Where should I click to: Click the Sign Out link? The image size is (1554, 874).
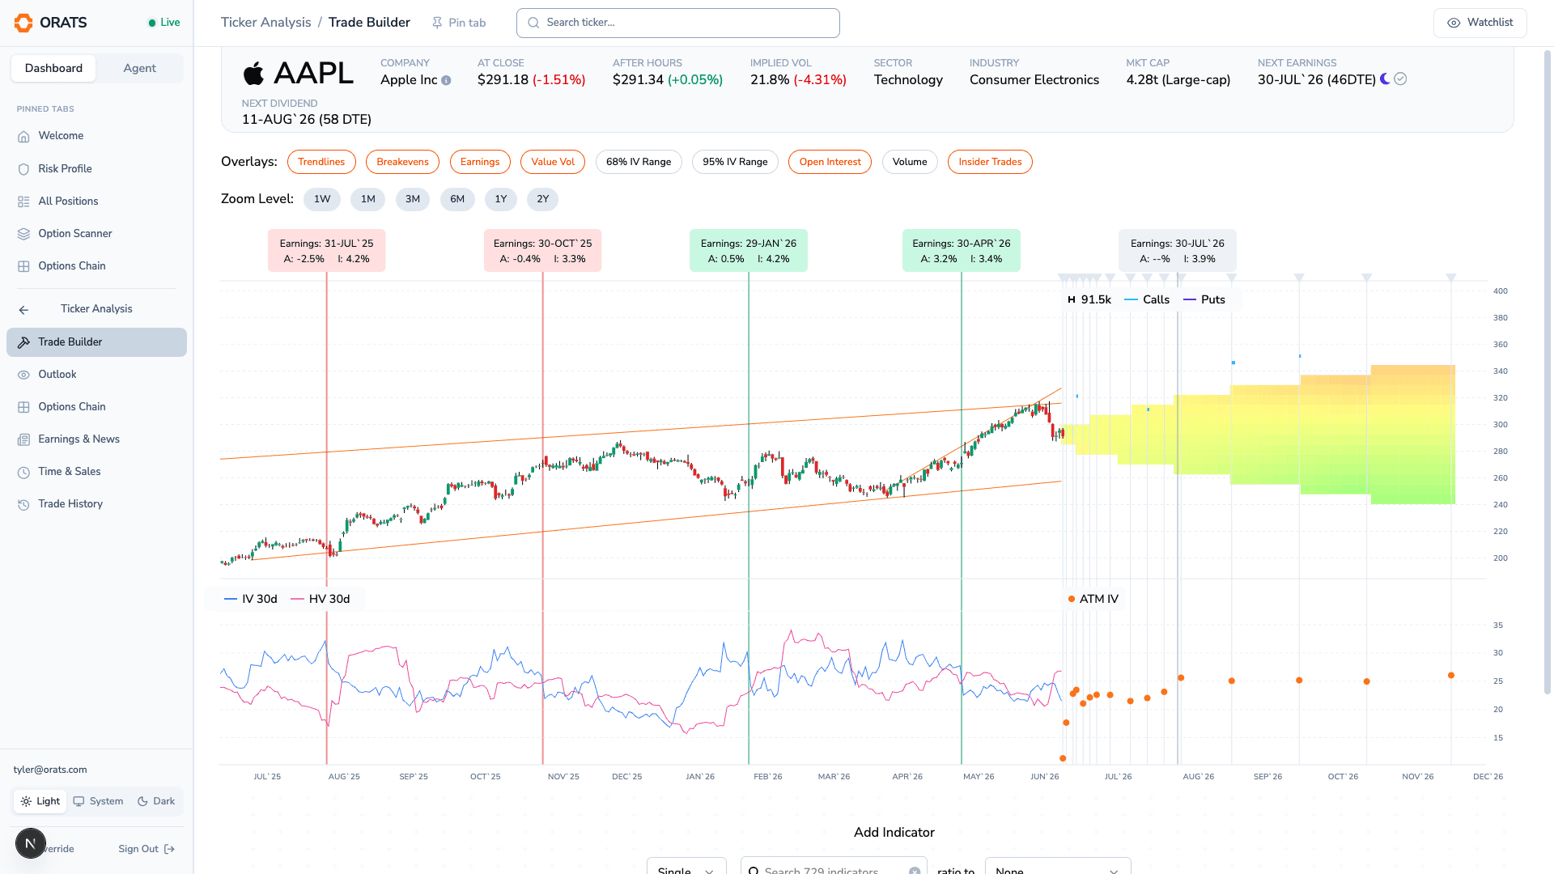[146, 849]
